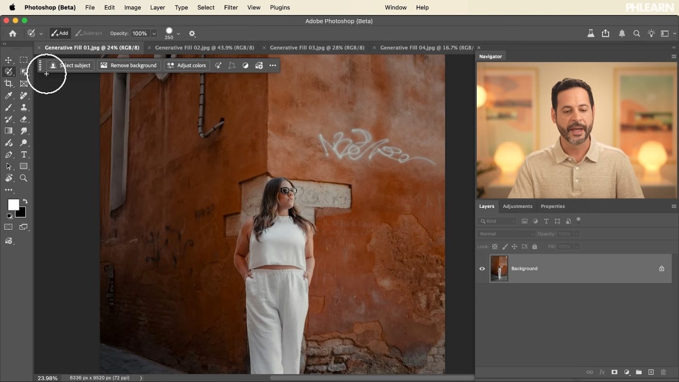Open the Search magnifier in top right
The width and height of the screenshot is (679, 382).
click(637, 33)
